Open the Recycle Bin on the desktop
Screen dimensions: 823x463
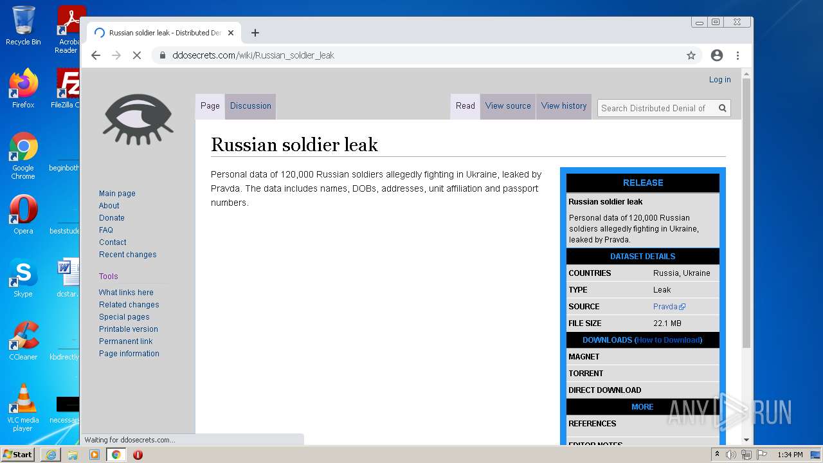[x=23, y=26]
